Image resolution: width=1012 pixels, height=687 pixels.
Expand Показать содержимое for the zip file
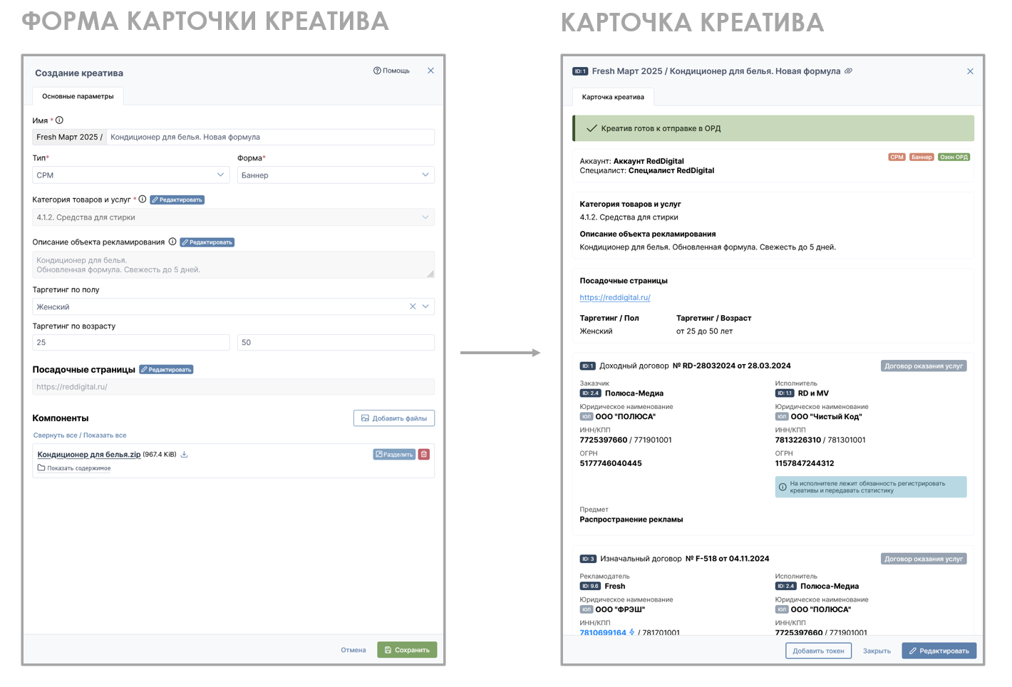pyautogui.click(x=78, y=468)
